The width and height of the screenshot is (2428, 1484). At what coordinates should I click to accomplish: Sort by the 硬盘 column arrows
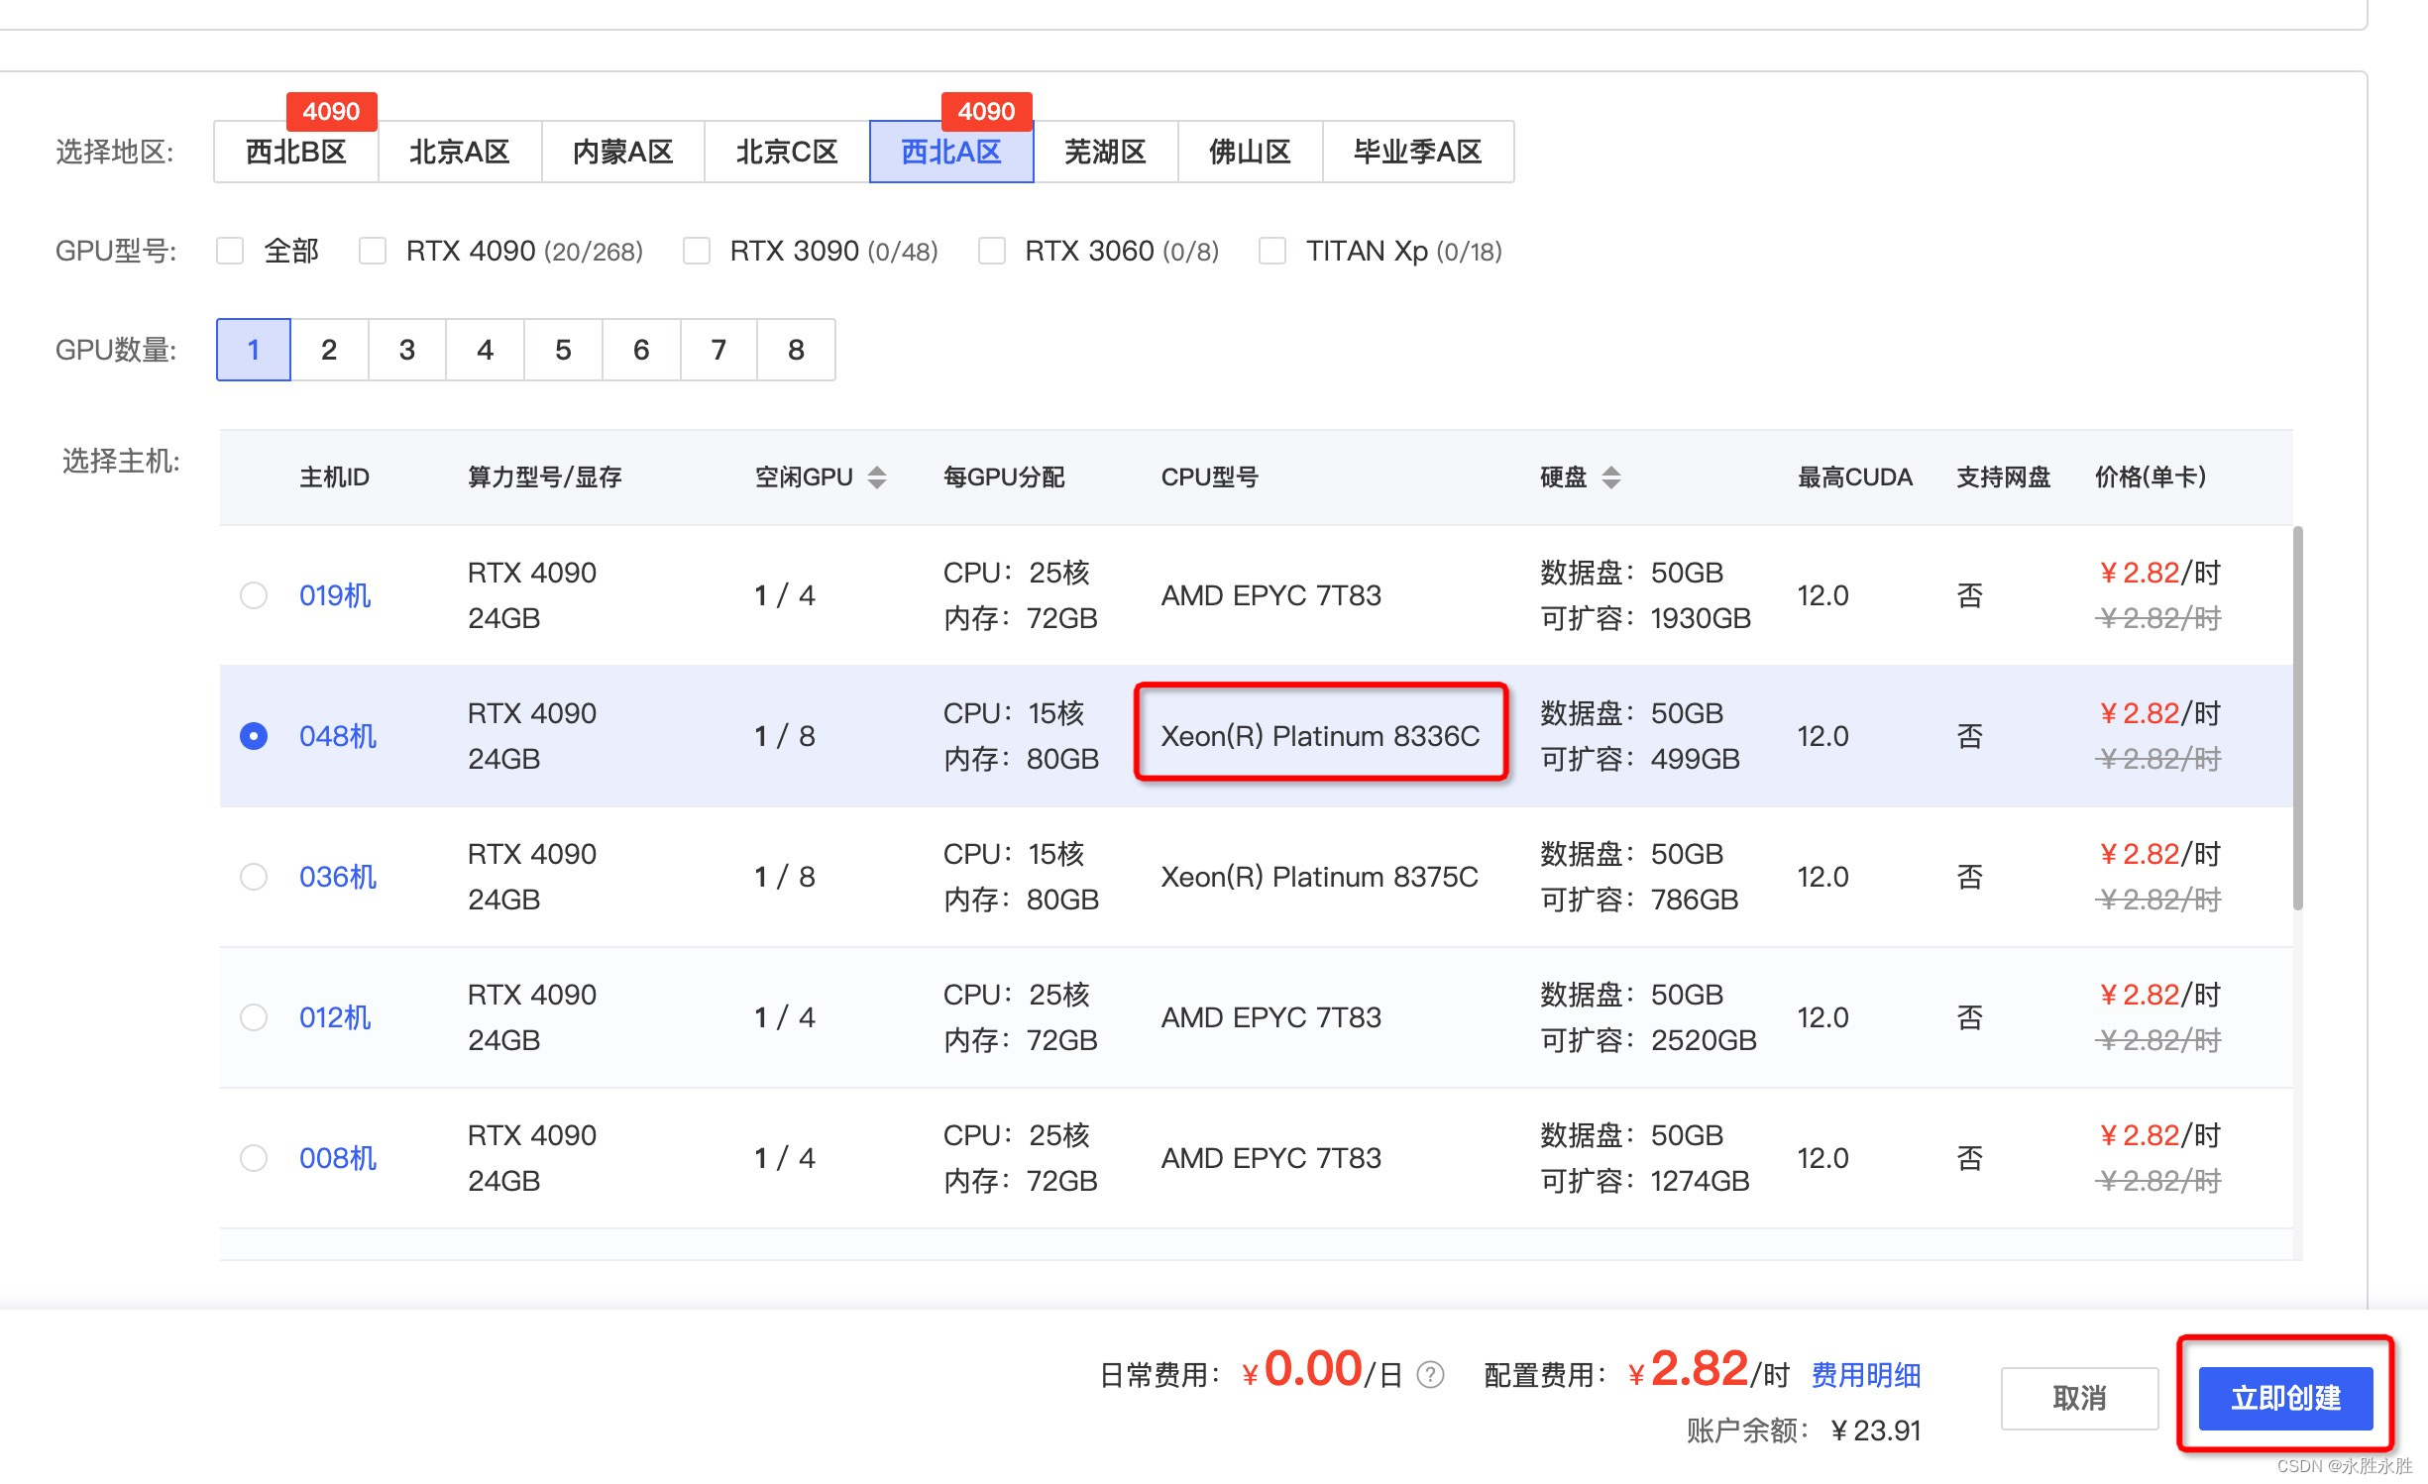click(1610, 477)
